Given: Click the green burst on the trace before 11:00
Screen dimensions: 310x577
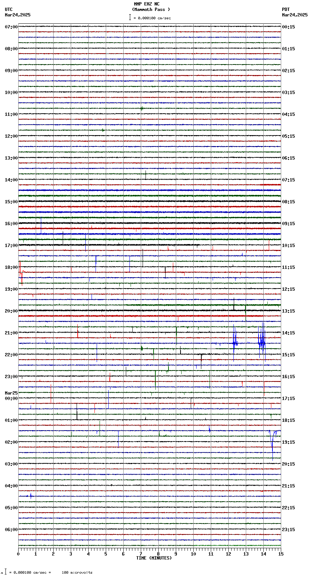Looking at the screenshot, I should point(142,108).
